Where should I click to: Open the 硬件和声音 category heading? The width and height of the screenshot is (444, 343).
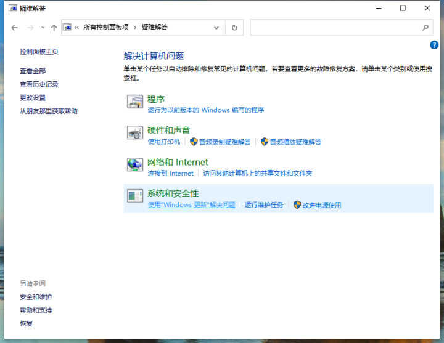(168, 130)
